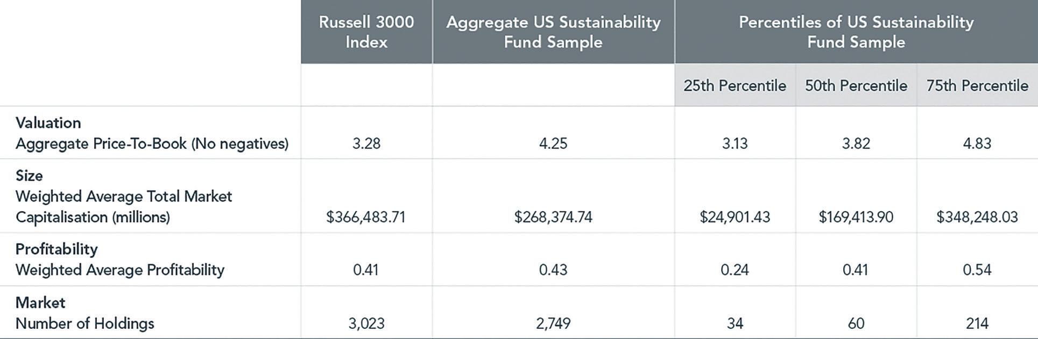Screen dimensions: 1038x339
Task: Click the Percentiles of US Sustainability header
Action: [856, 32]
